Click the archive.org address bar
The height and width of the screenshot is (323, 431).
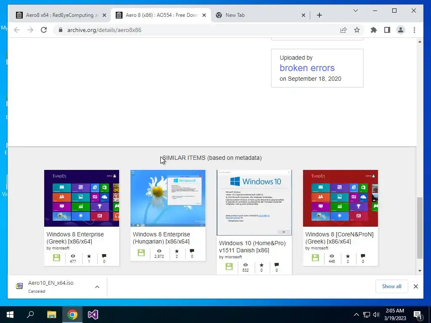click(x=198, y=30)
